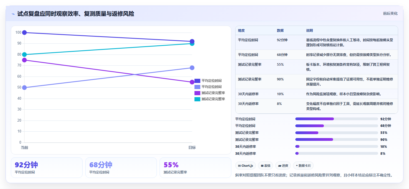The image size is (409, 189).
Task: Click the cyan data point at 目标 value 90
Action: coord(192,44)
